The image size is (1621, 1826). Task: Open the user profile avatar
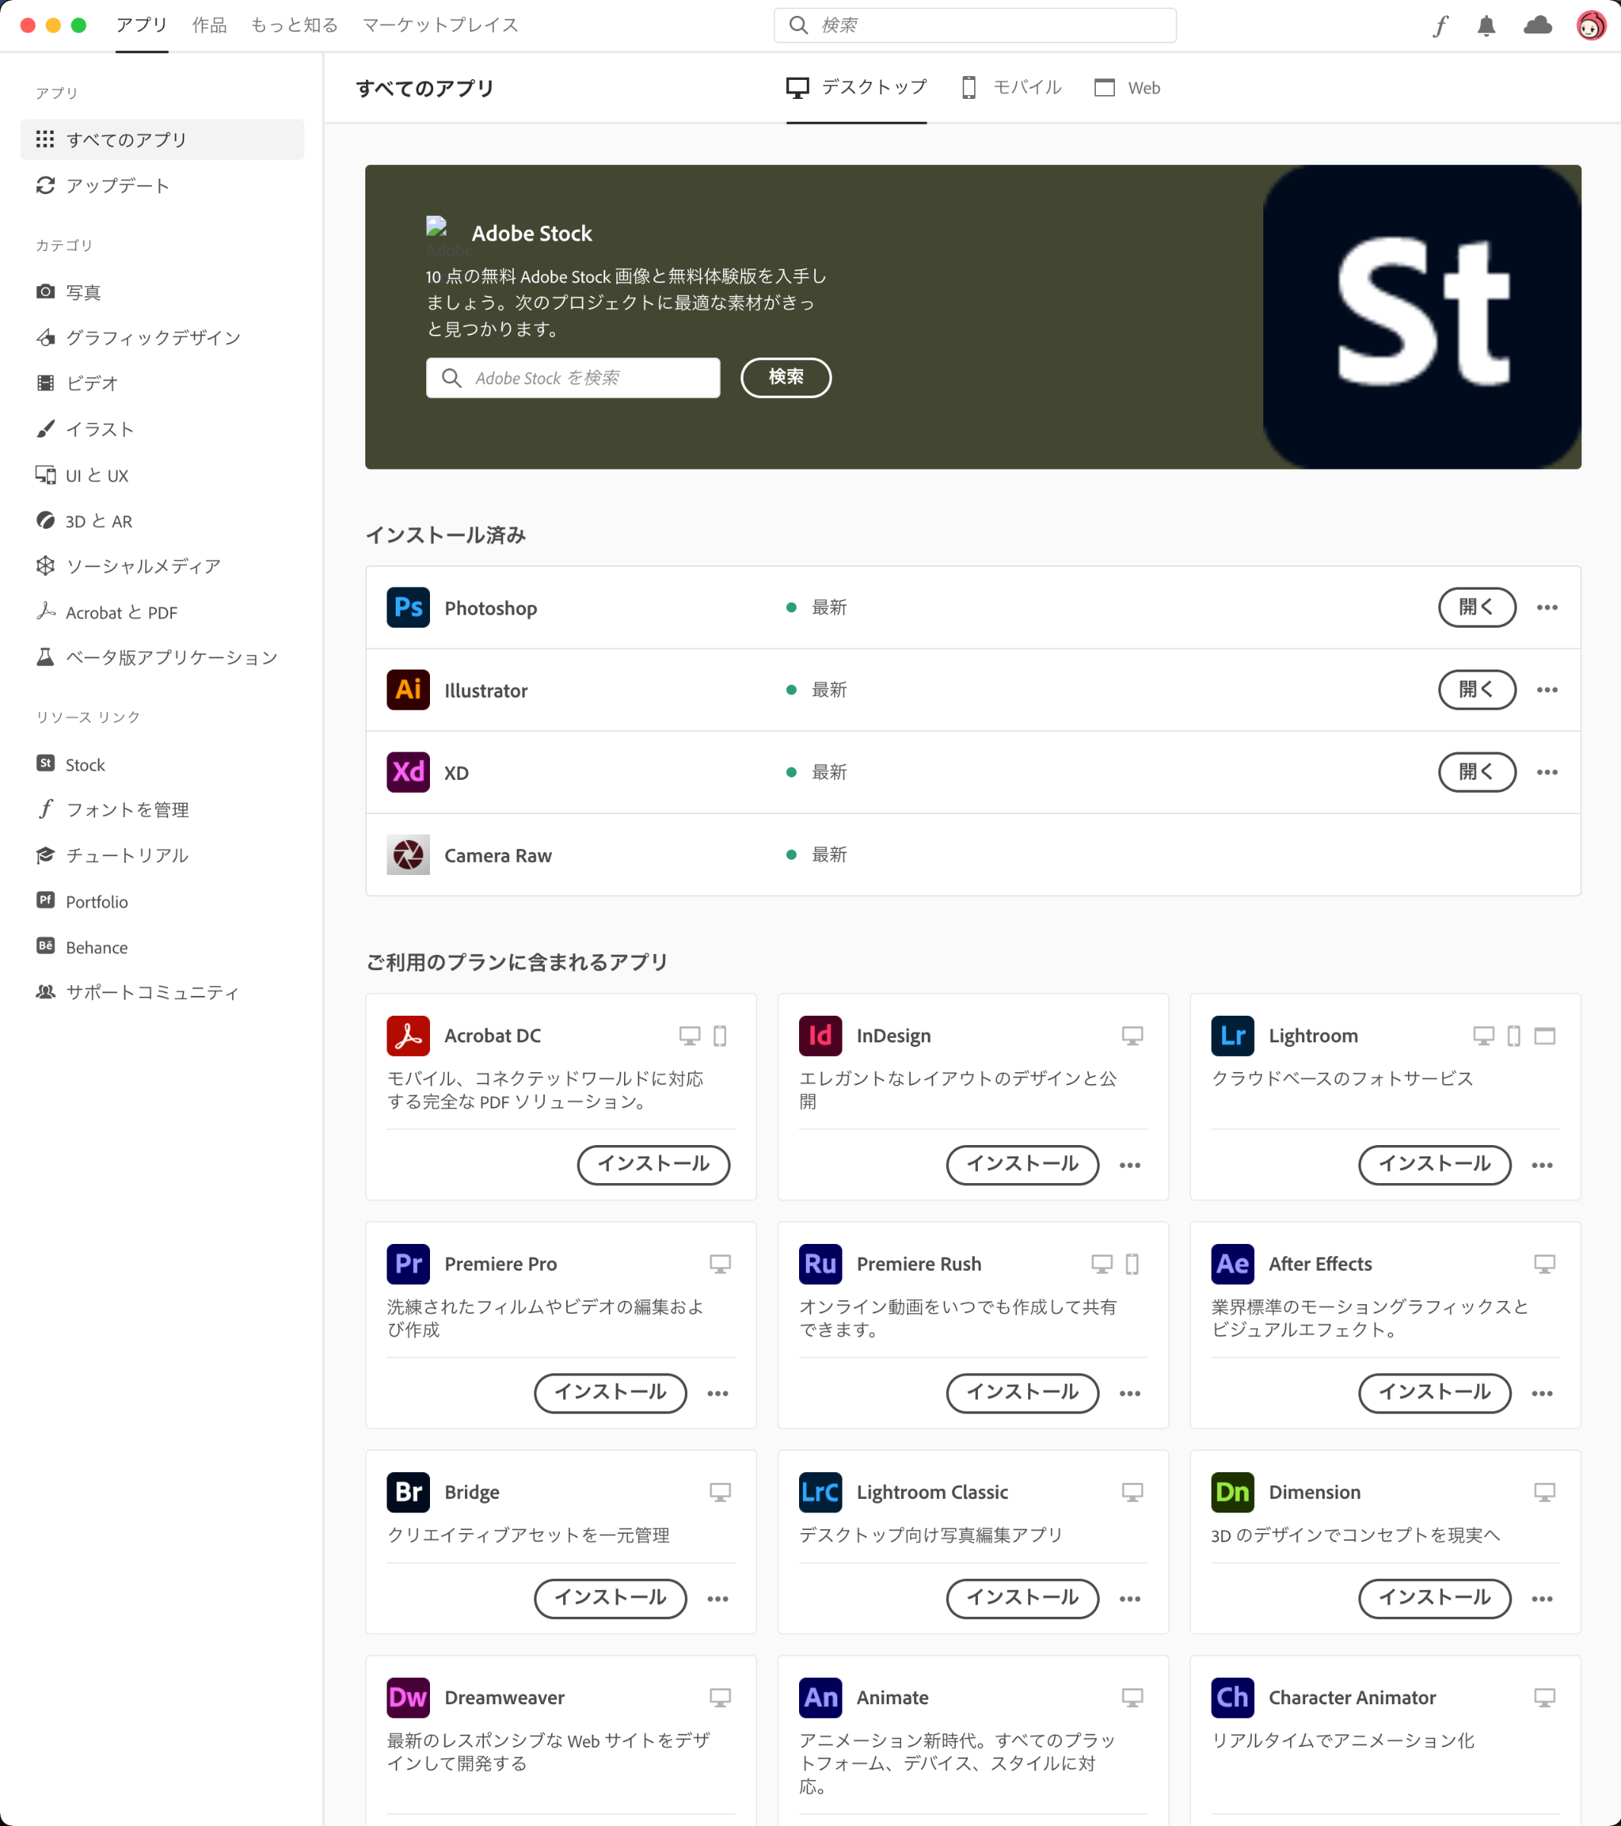point(1591,26)
